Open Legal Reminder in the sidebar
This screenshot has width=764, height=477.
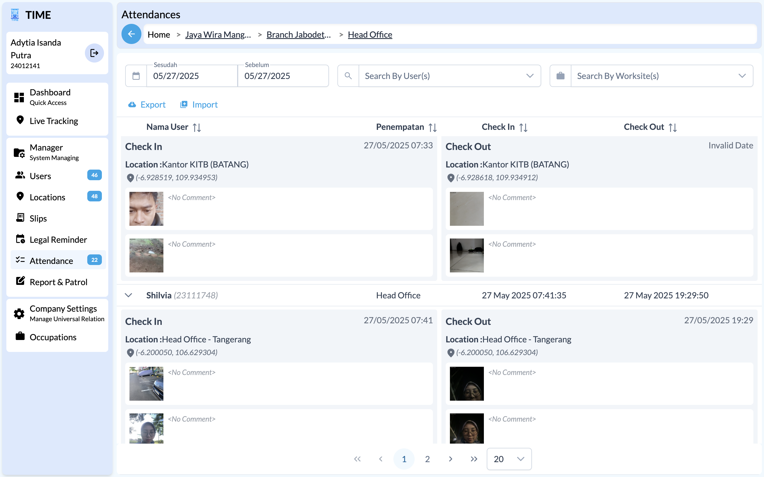[x=58, y=240]
